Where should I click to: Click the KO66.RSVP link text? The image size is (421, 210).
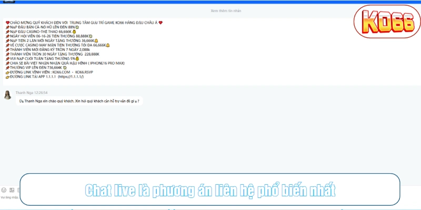tap(84, 72)
